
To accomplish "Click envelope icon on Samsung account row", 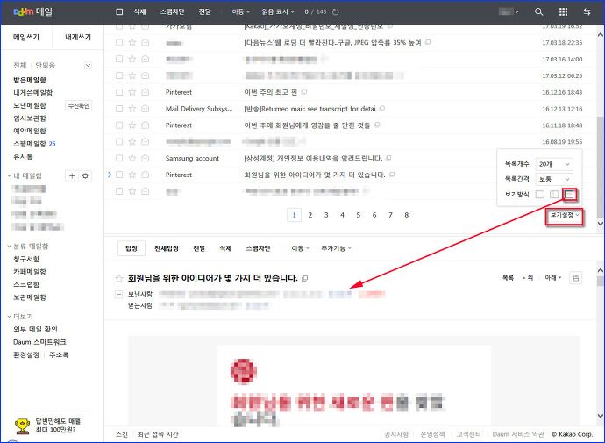I will (145, 158).
